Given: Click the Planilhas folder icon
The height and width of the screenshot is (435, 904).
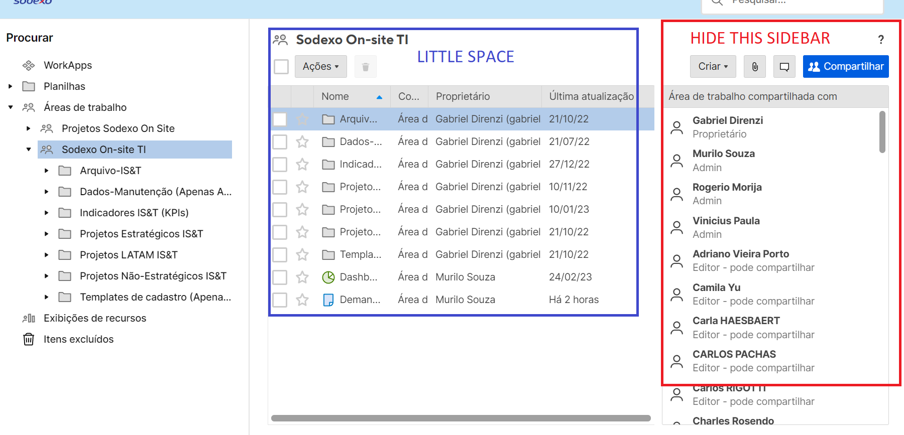Looking at the screenshot, I should (29, 86).
